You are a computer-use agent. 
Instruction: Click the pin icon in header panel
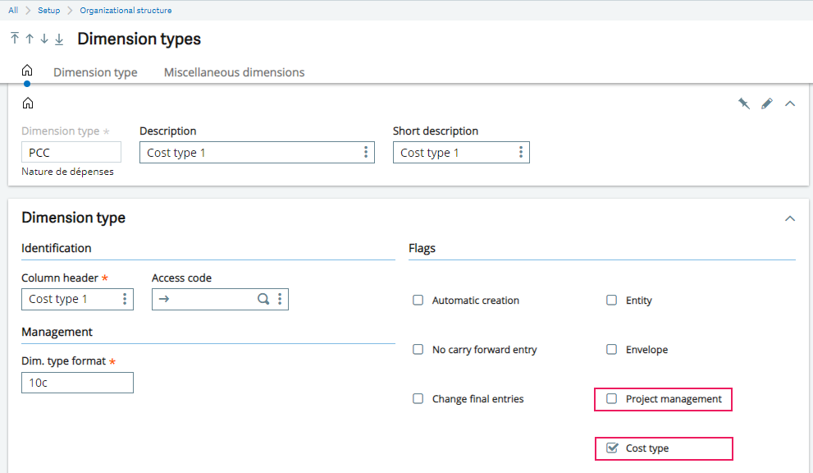744,103
